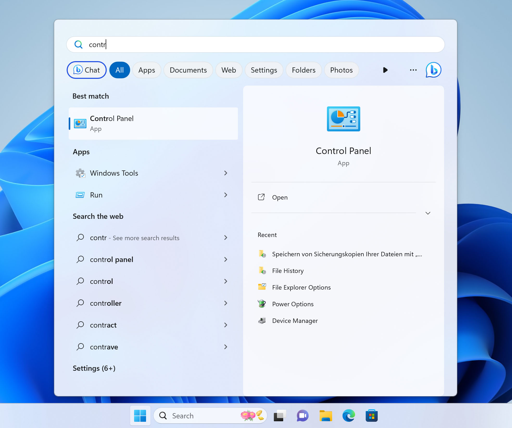
Task: Click 'control panel' web suggestion text
Action: click(111, 259)
